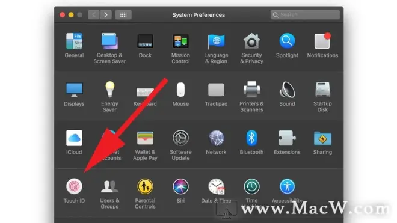This screenshot has width=397, height=223.
Task: Open Mission Control settings
Action: pos(180,41)
